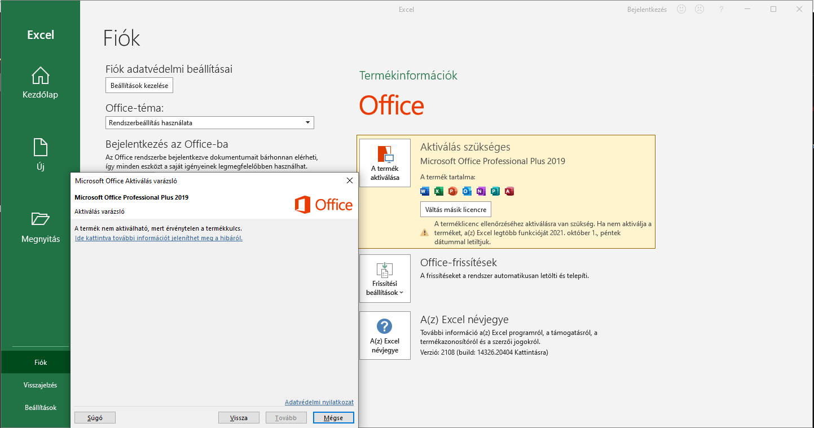Open Visszajelzés in the sidebar
This screenshot has height=428, width=814.
(40, 385)
